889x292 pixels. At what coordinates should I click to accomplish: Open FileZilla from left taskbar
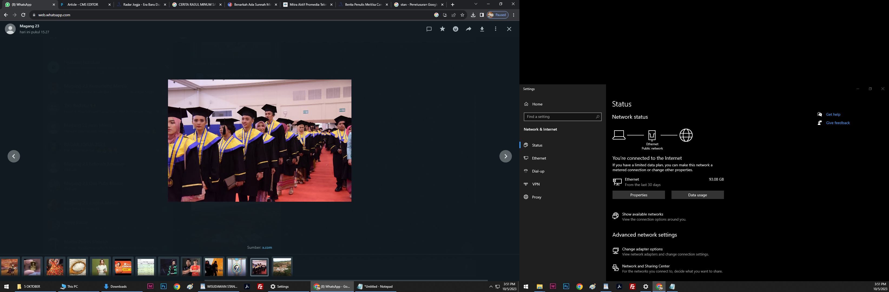[x=260, y=286]
